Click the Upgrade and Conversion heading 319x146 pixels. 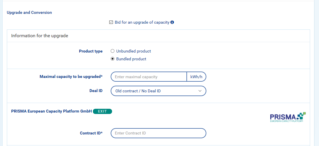pos(29,13)
